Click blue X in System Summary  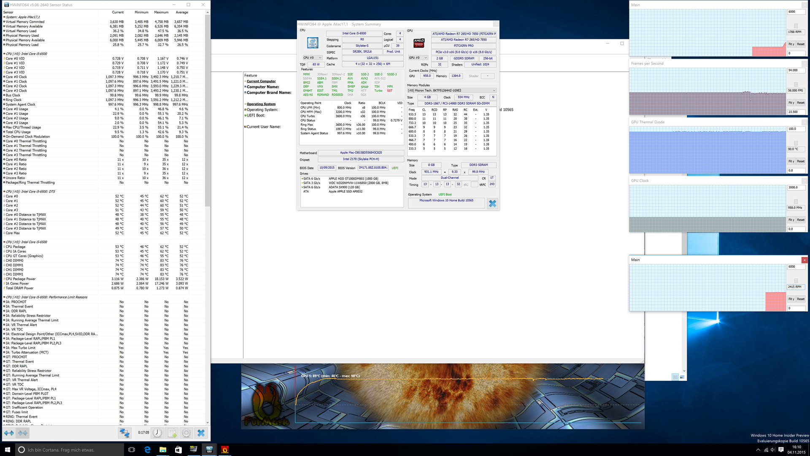click(x=492, y=204)
